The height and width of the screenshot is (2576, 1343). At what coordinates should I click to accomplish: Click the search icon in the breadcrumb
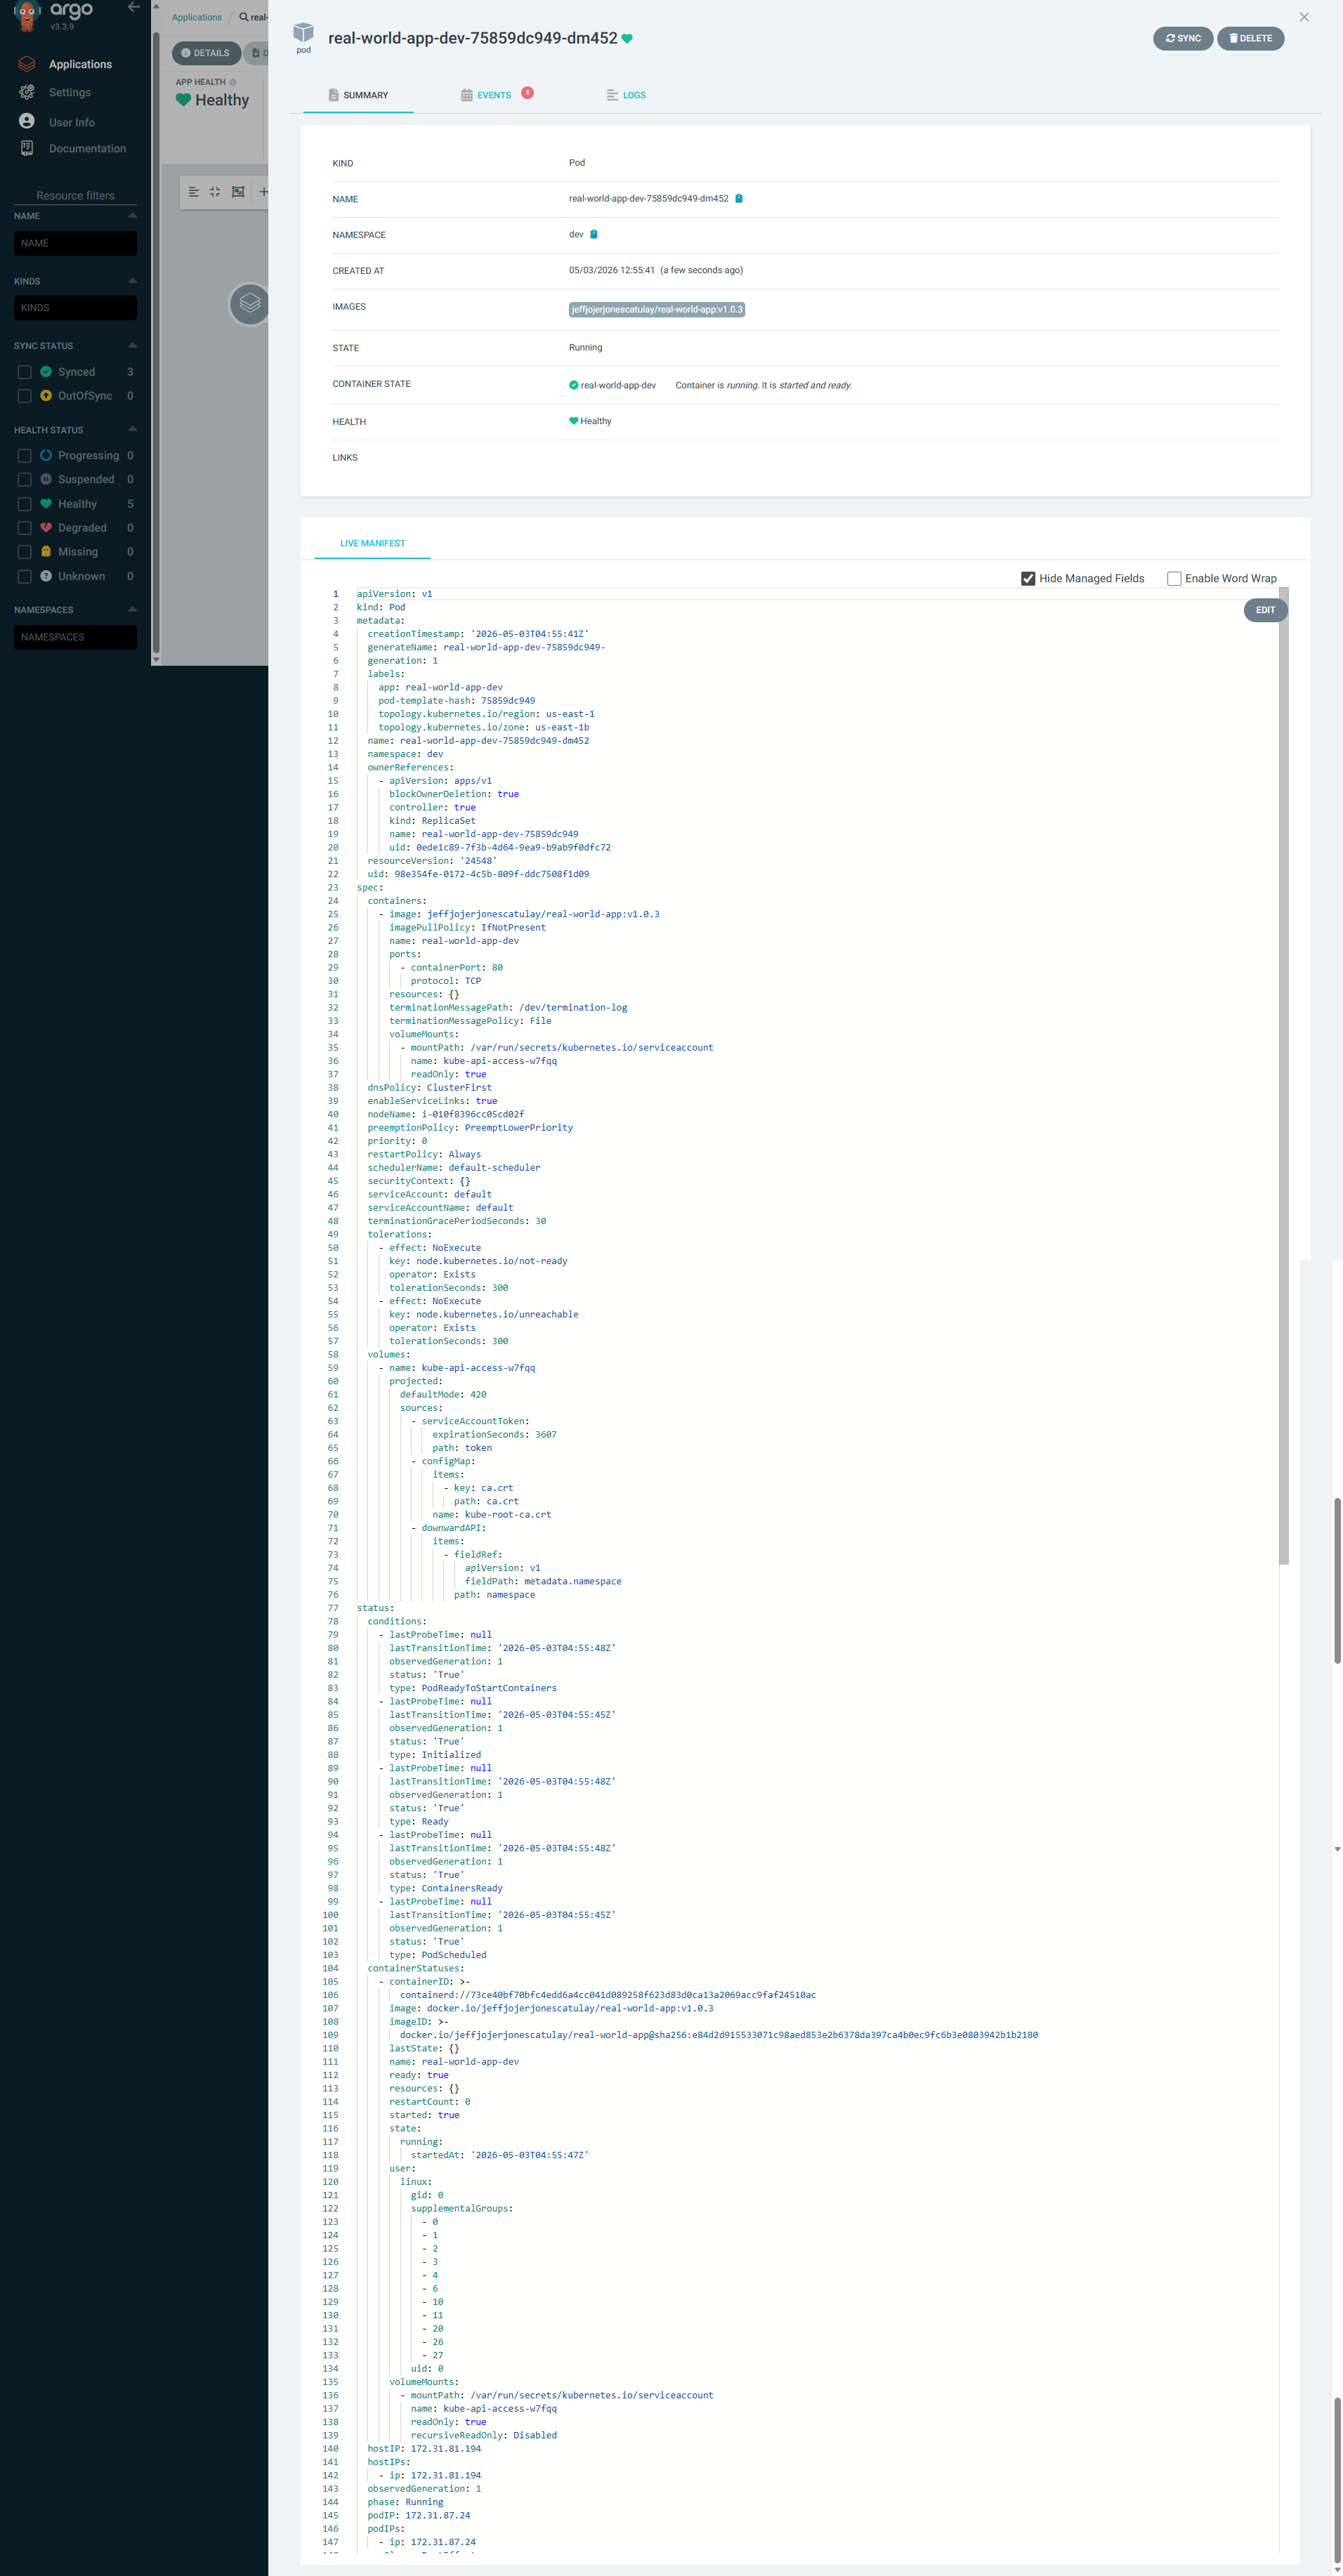(243, 17)
